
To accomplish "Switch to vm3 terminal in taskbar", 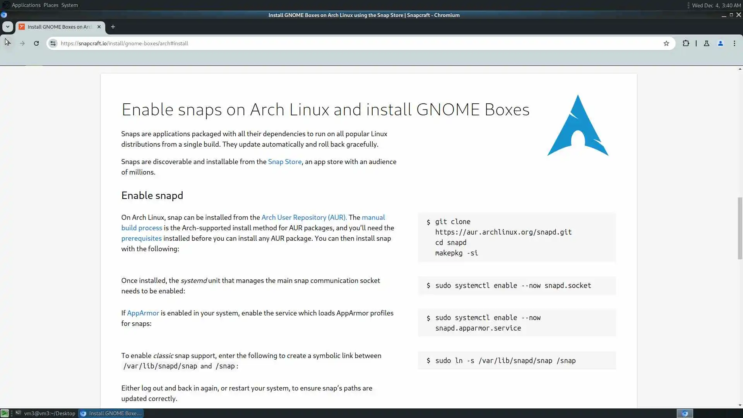I will (x=45, y=413).
